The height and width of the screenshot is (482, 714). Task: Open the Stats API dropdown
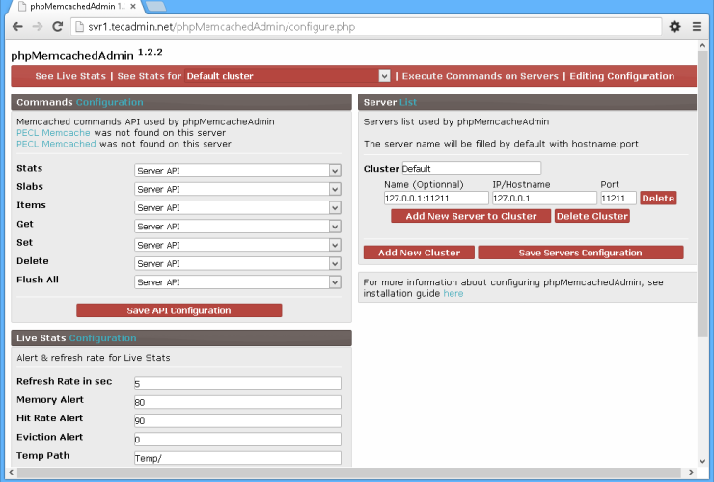335,171
